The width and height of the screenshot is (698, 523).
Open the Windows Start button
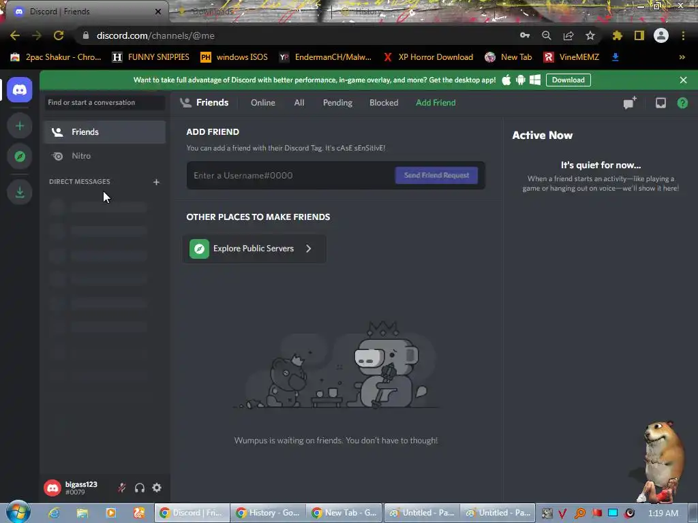pyautogui.click(x=18, y=512)
